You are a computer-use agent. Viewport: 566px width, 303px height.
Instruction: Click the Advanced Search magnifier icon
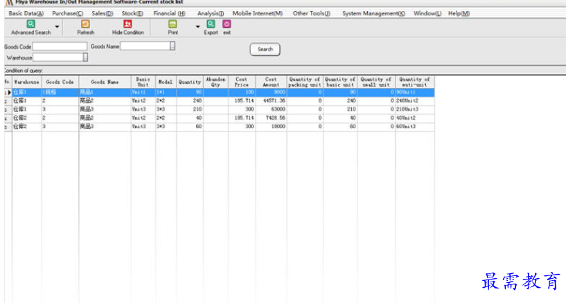pyautogui.click(x=31, y=24)
